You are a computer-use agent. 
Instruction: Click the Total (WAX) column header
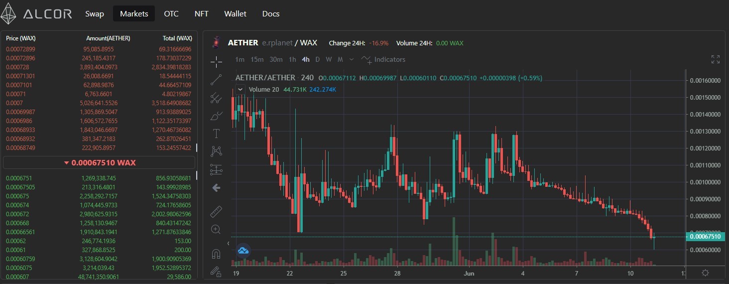coord(177,38)
